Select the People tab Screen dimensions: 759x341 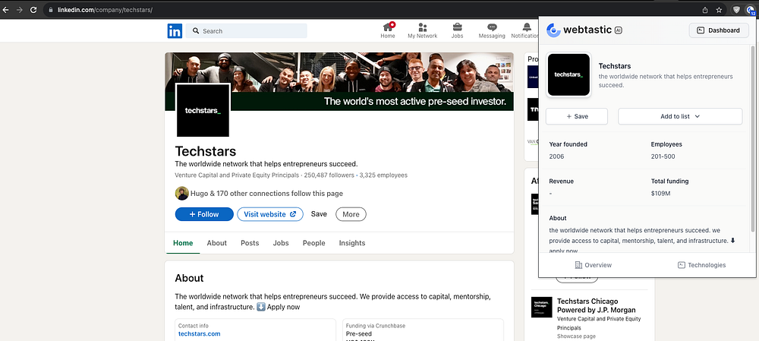pos(313,243)
